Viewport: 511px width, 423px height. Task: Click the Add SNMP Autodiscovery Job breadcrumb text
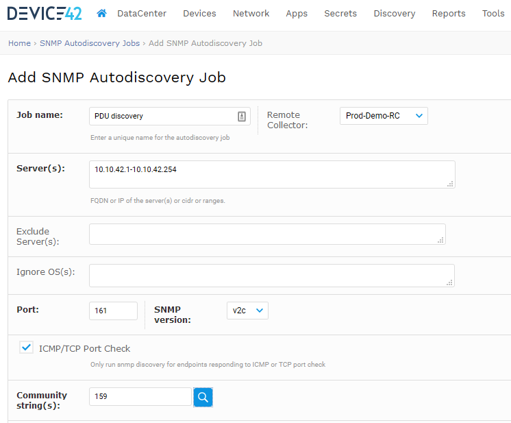205,43
